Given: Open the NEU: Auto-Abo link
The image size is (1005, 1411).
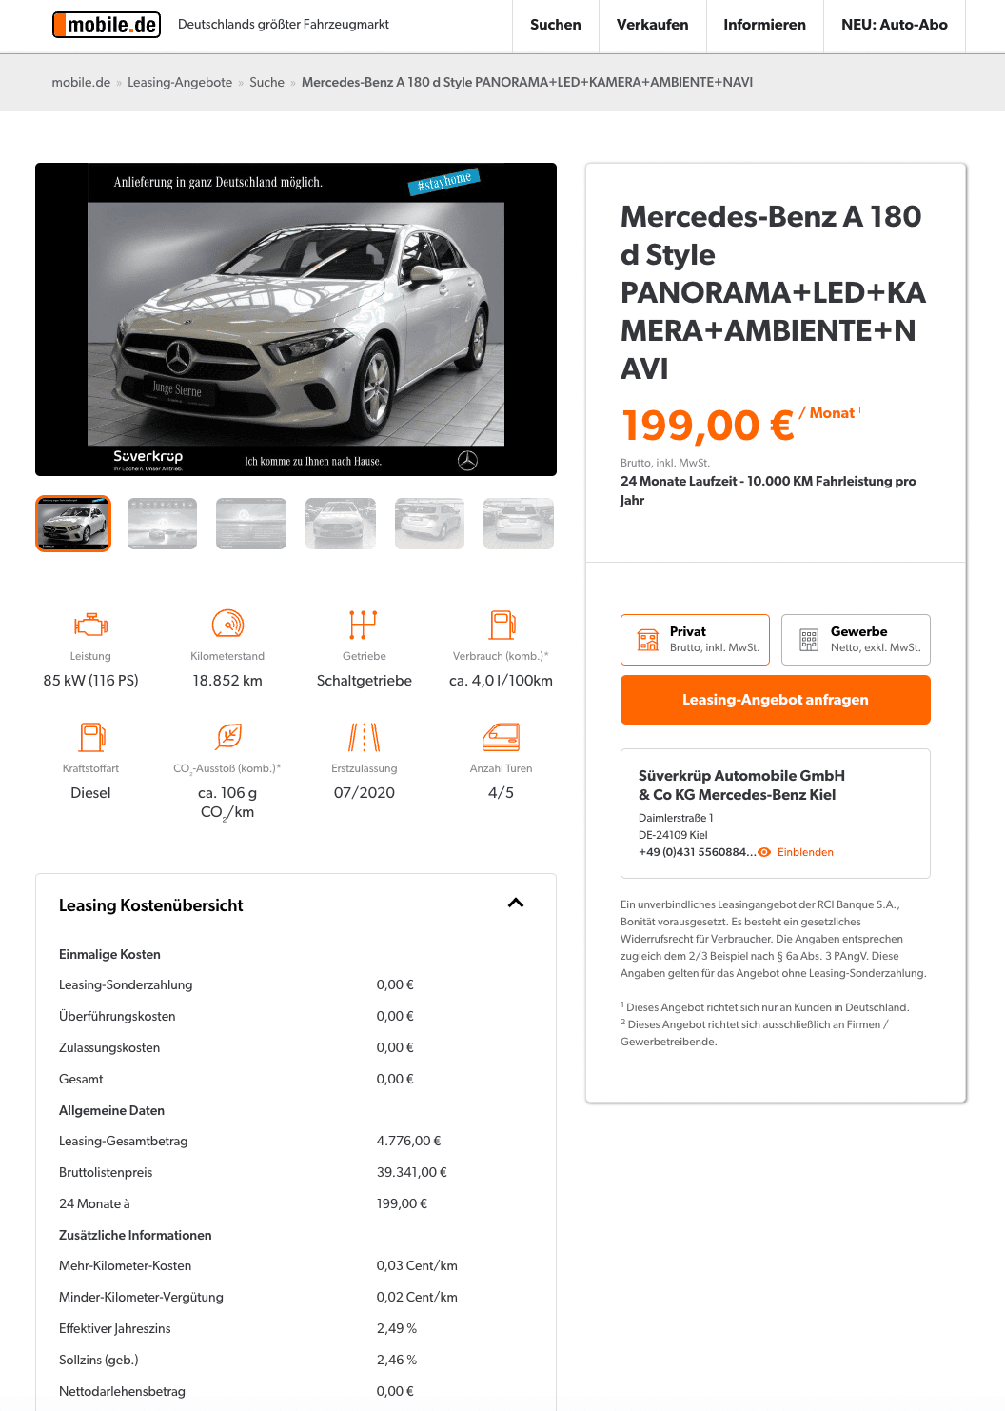Looking at the screenshot, I should [x=895, y=25].
